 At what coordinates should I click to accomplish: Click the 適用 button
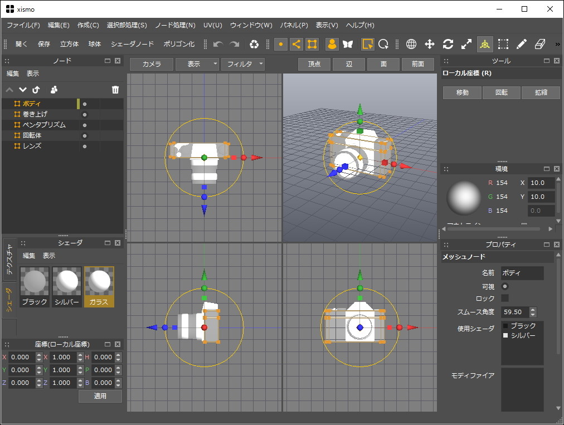(x=100, y=396)
